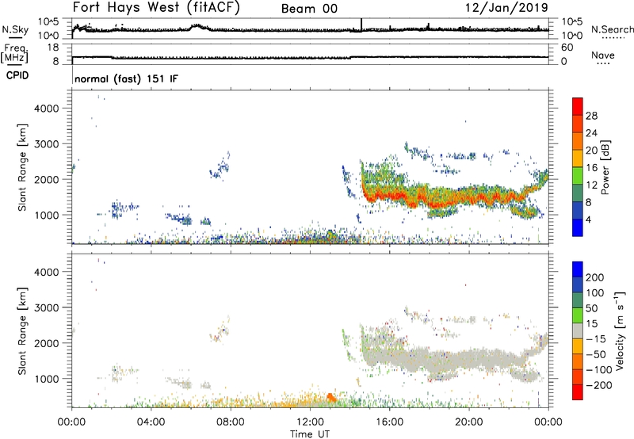Viewport: 634px width, 439px height.
Task: Click the 'Power [dB]' colorbar title
Action: (x=605, y=167)
